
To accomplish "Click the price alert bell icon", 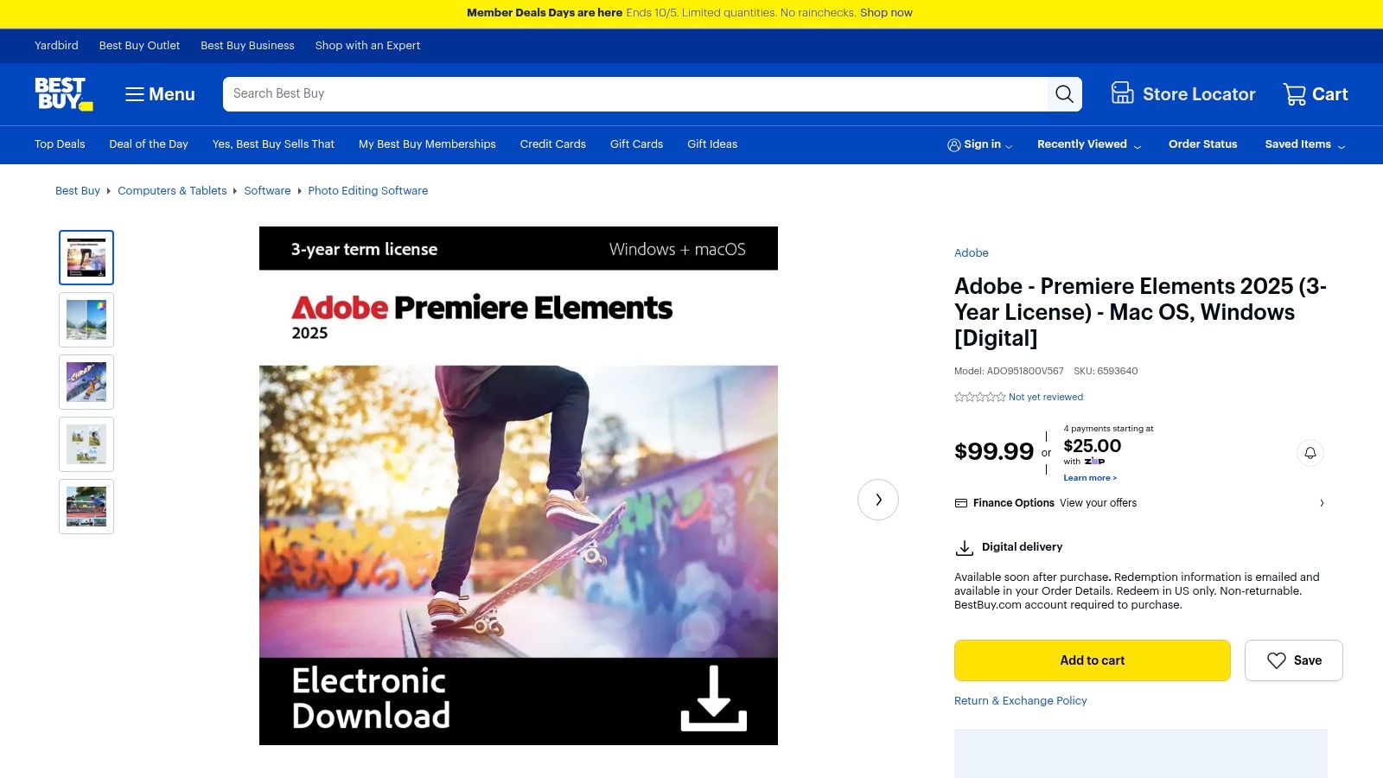I will tap(1310, 453).
